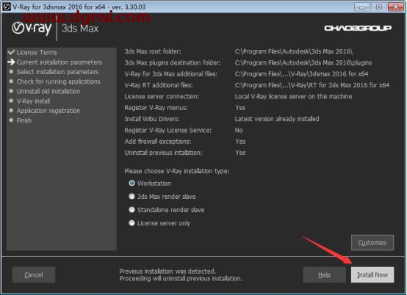Click the Chaos Group logo
The image size is (407, 295).
358,28
